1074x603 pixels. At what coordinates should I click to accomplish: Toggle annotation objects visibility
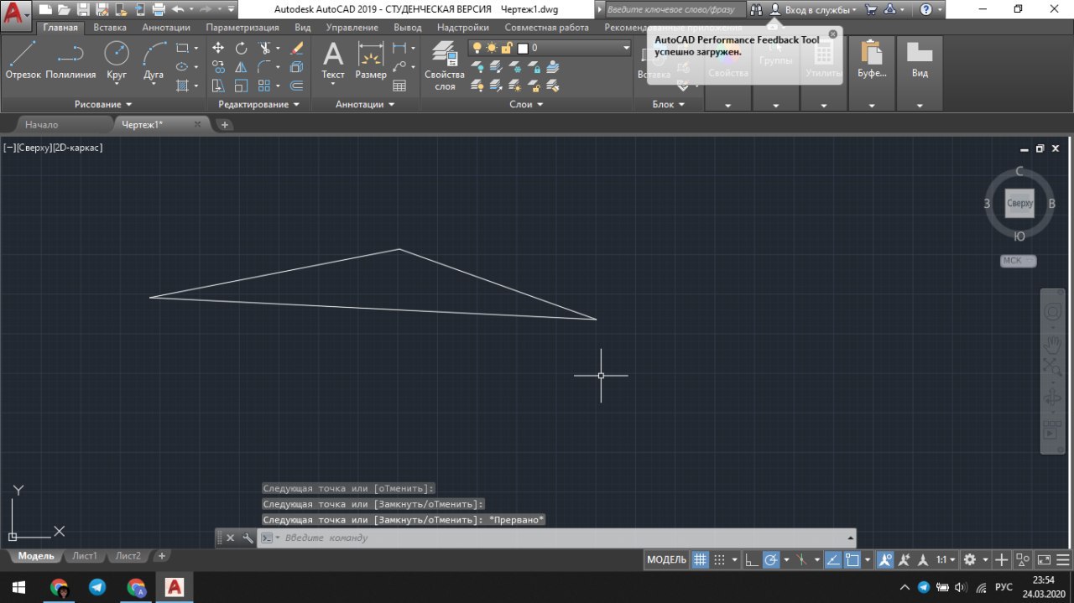click(x=885, y=560)
